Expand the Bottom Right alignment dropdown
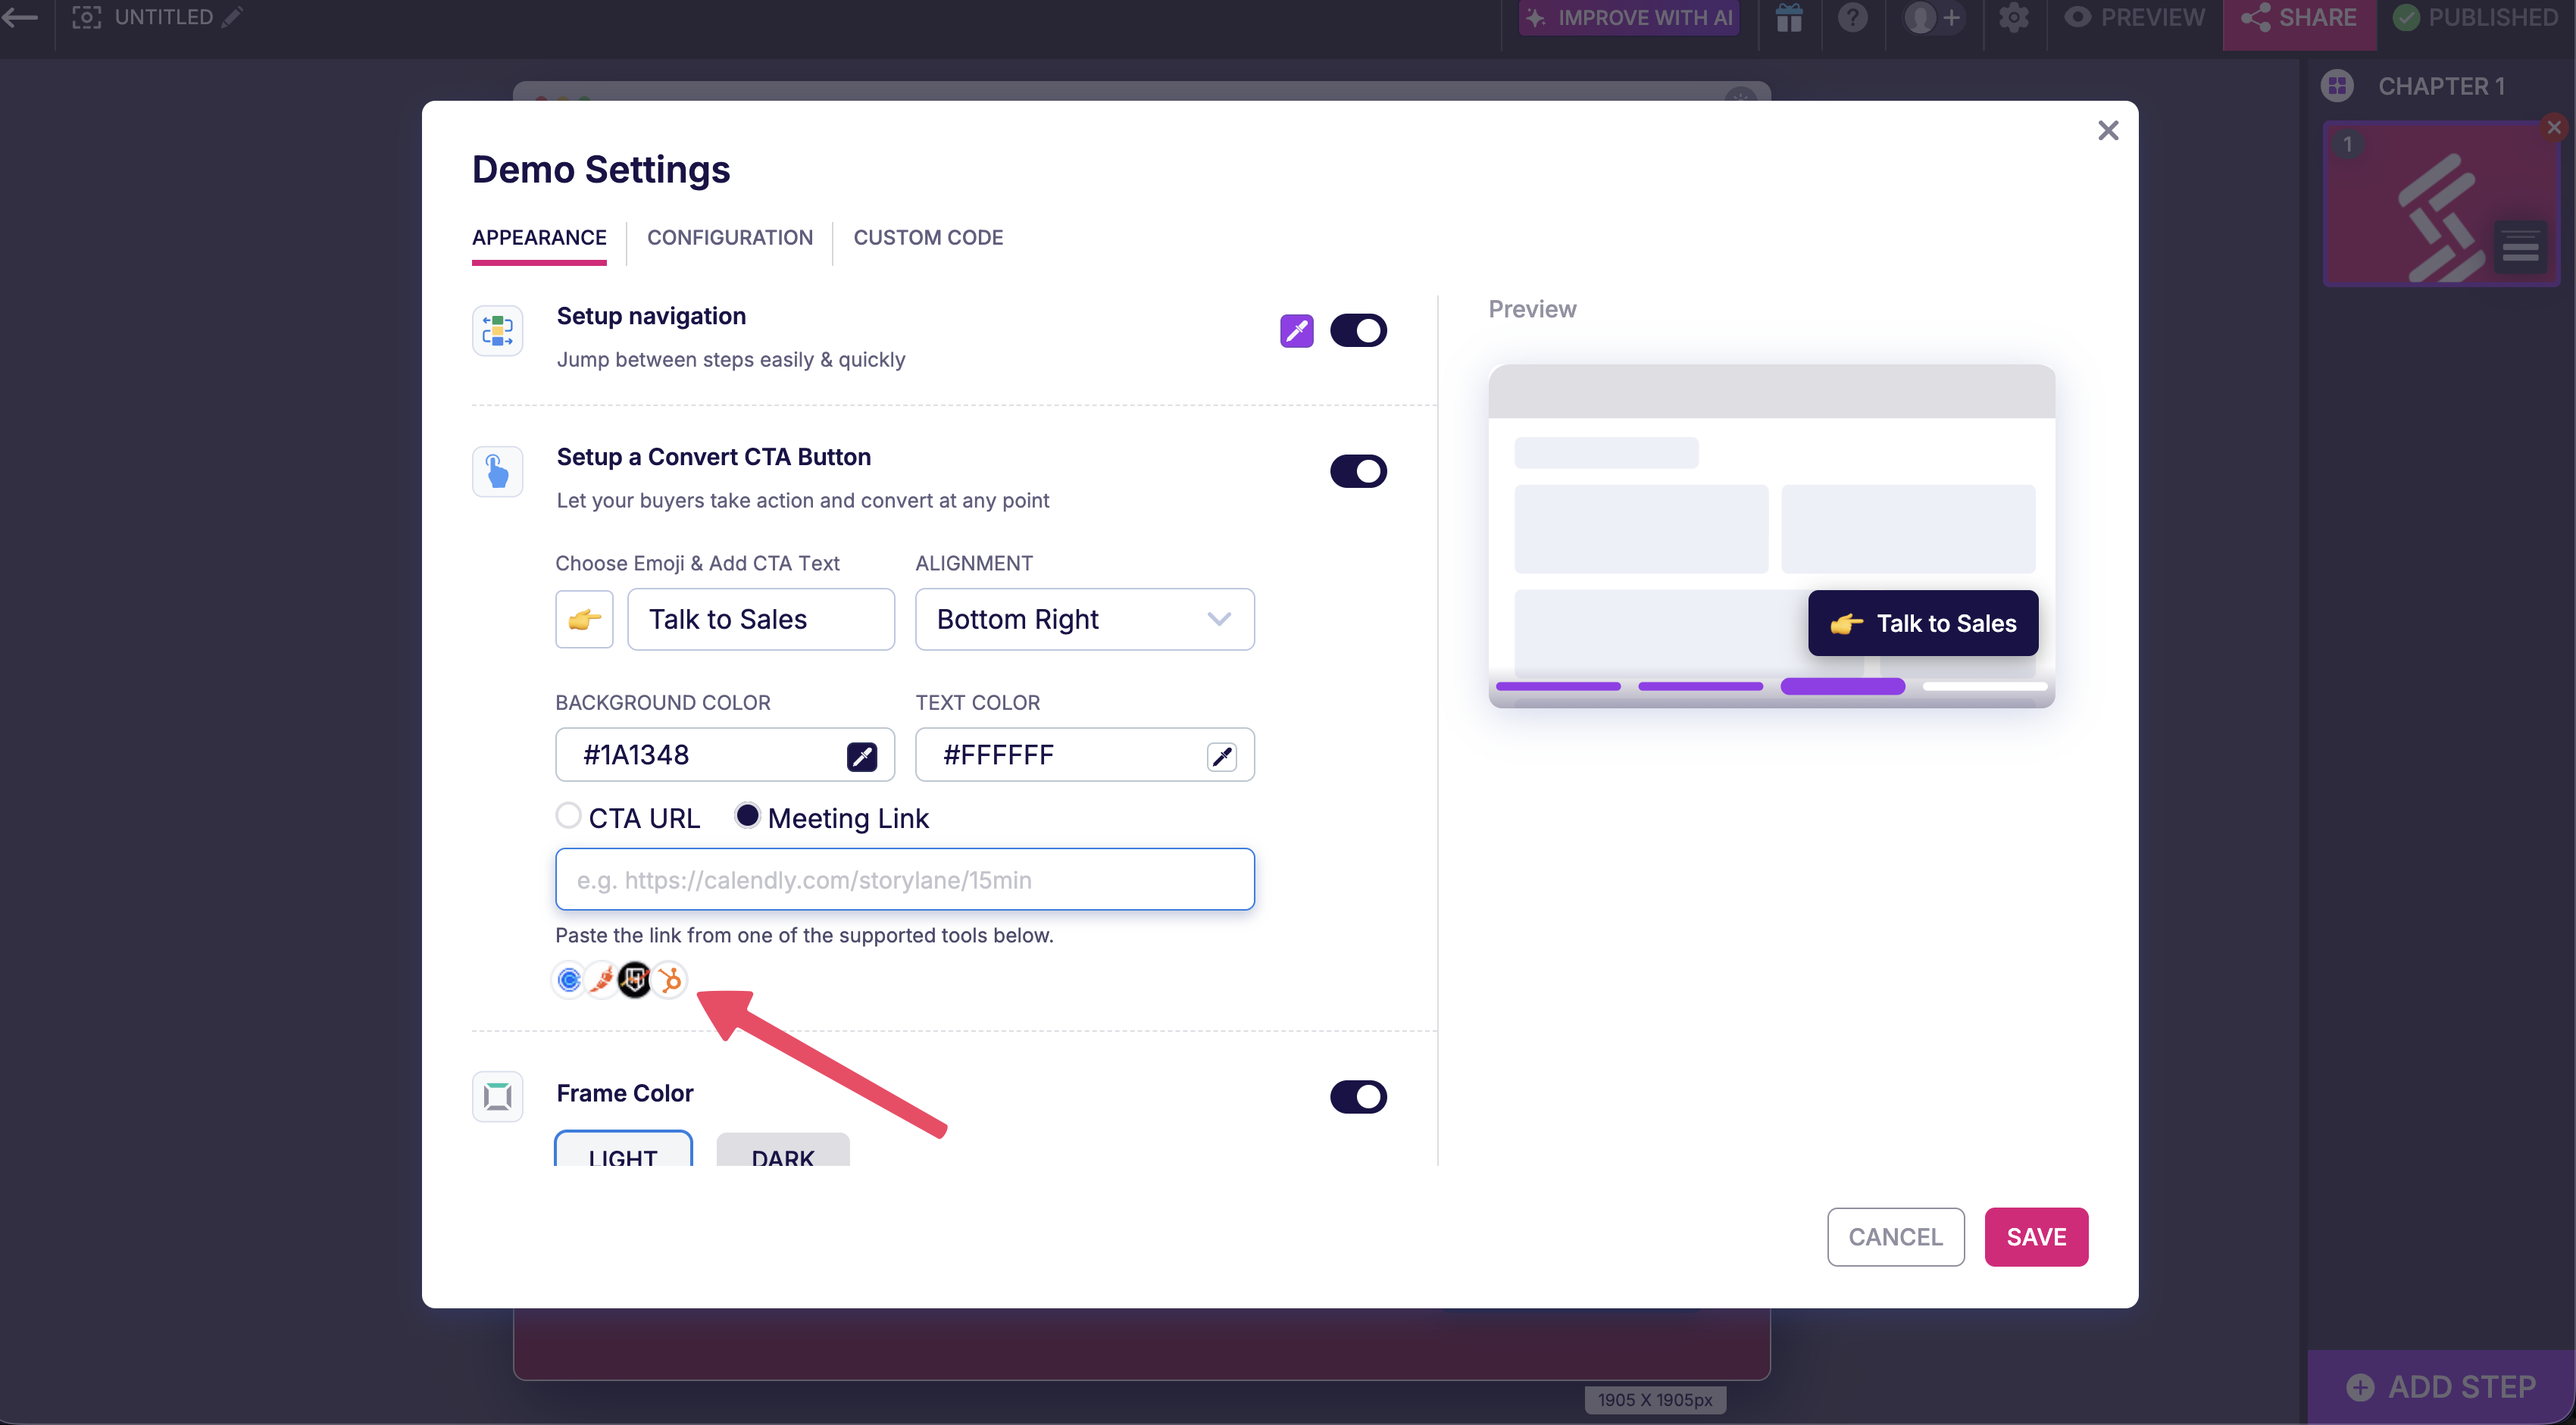2576x1425 pixels. [x=1084, y=619]
